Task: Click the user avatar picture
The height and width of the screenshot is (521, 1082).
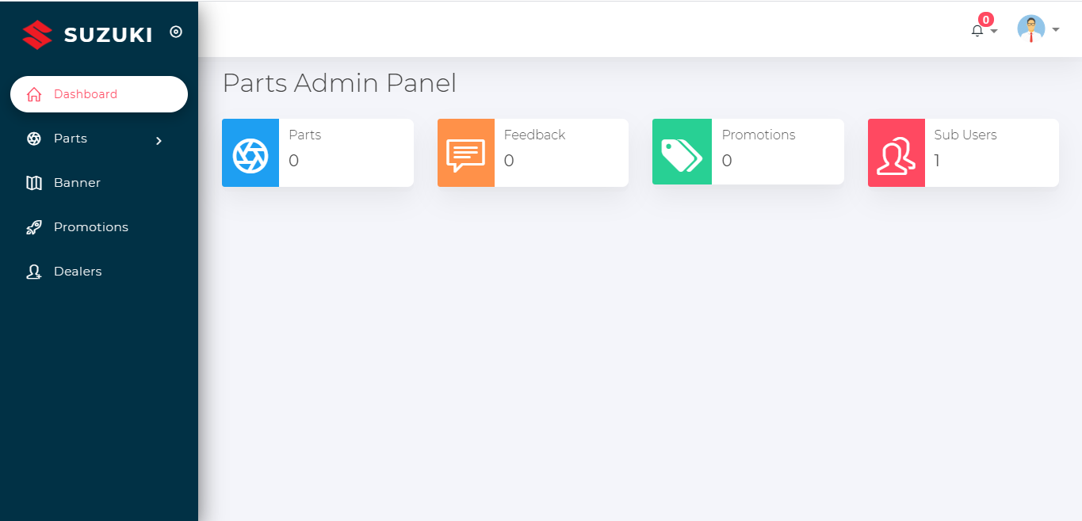Action: tap(1031, 29)
